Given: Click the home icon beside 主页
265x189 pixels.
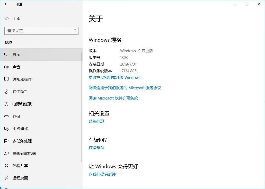Looking at the screenshot, I should pyautogui.click(x=7, y=19).
